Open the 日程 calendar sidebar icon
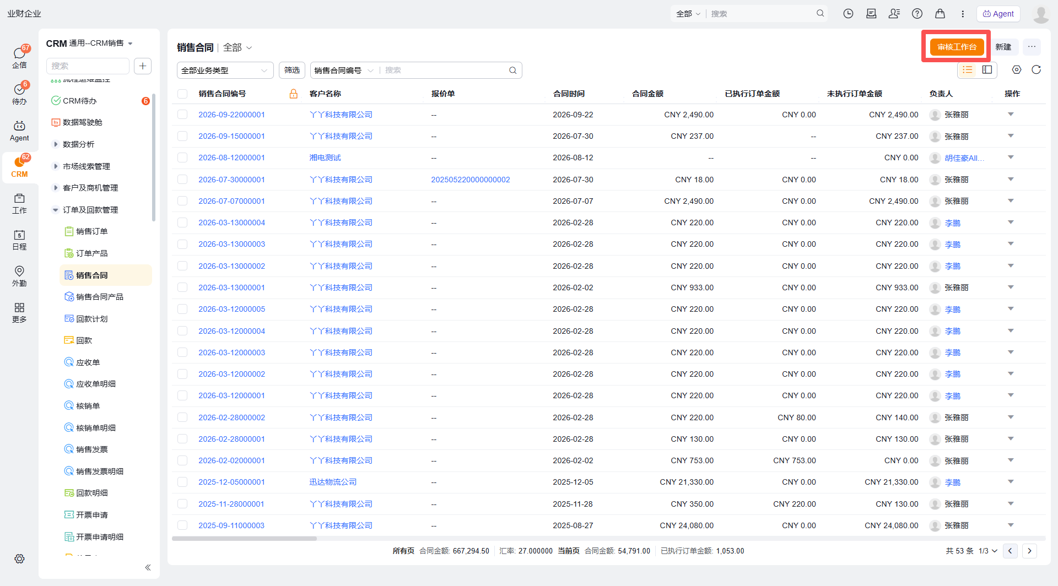1058x586 pixels. pos(19,240)
